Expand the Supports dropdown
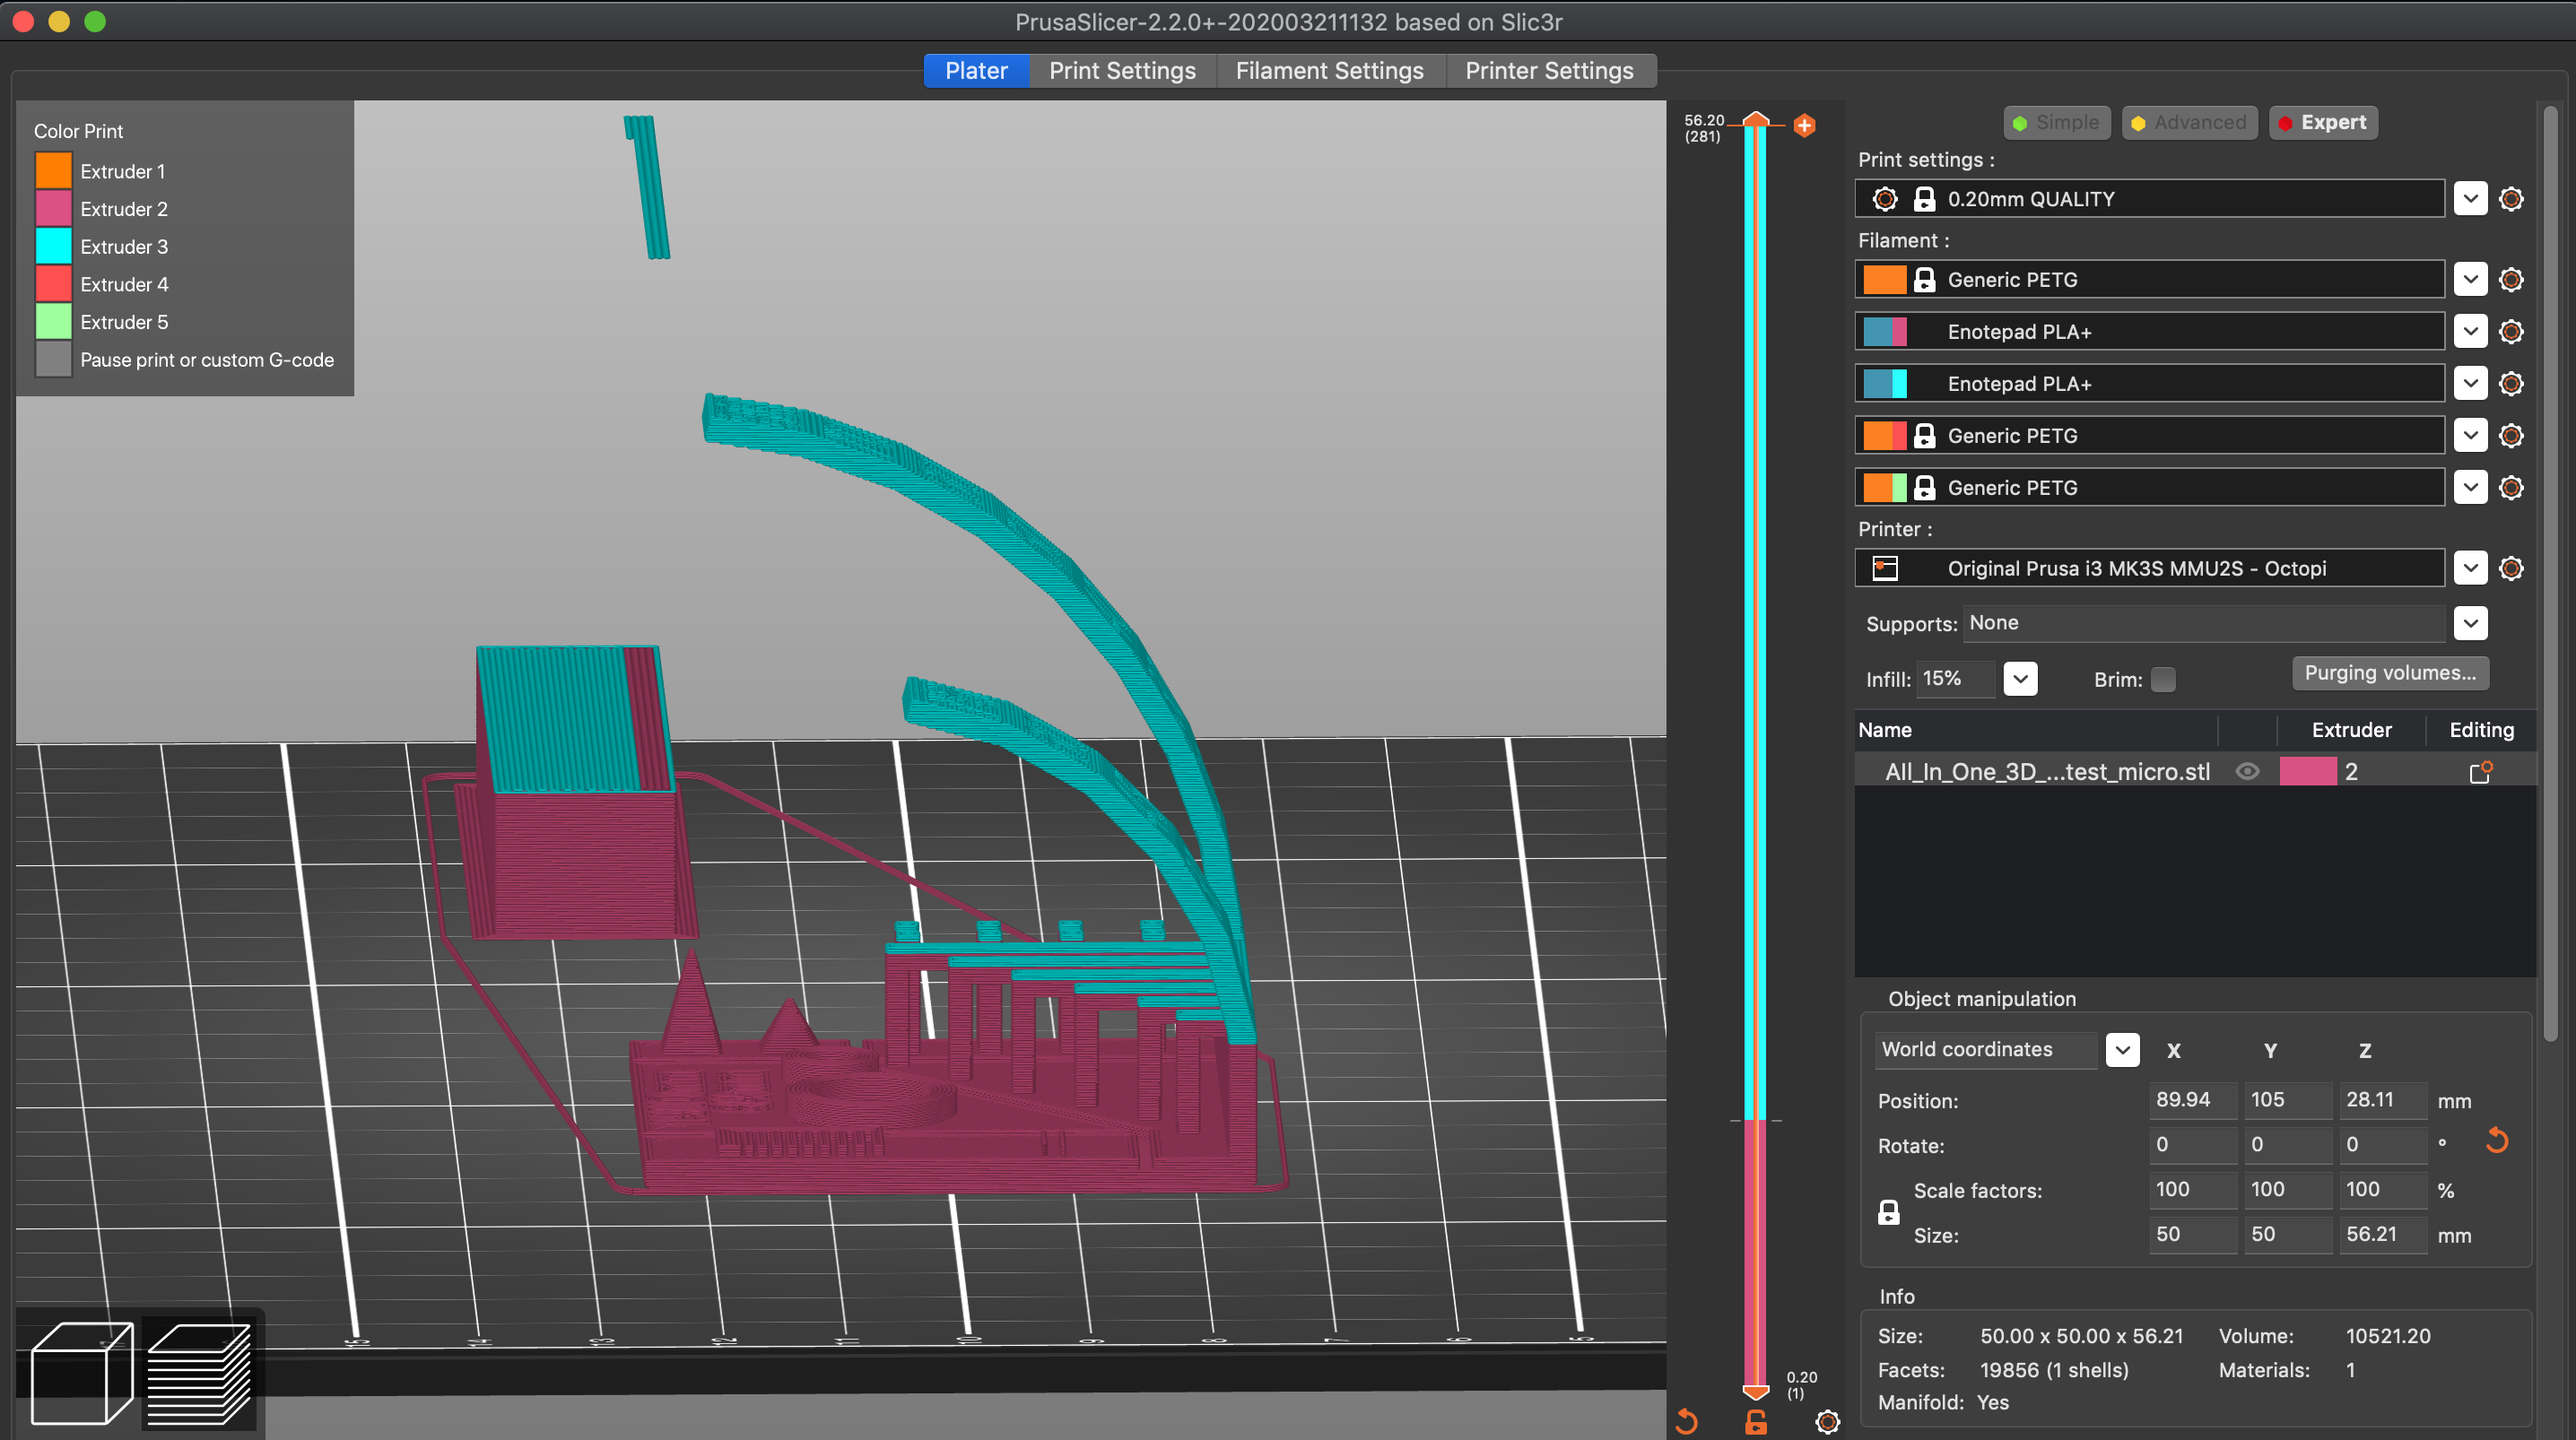The image size is (2576, 1440). click(x=2470, y=623)
